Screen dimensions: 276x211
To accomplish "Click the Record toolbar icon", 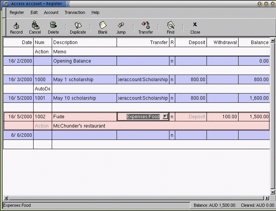I will click(16, 26).
